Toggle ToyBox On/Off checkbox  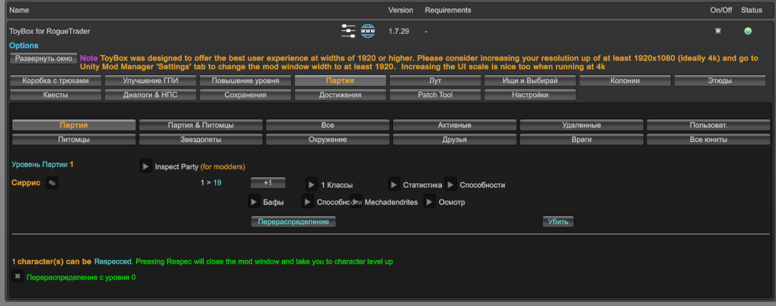(x=718, y=31)
